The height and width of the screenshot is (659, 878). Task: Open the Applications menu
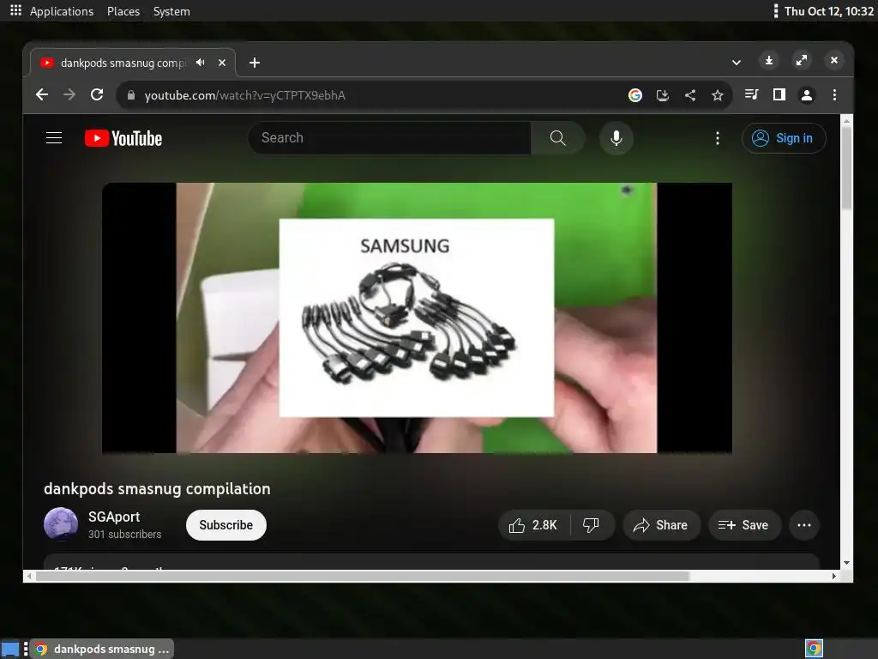[x=62, y=11]
